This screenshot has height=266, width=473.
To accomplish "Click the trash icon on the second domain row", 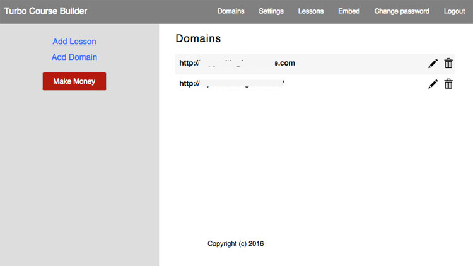I will [448, 84].
